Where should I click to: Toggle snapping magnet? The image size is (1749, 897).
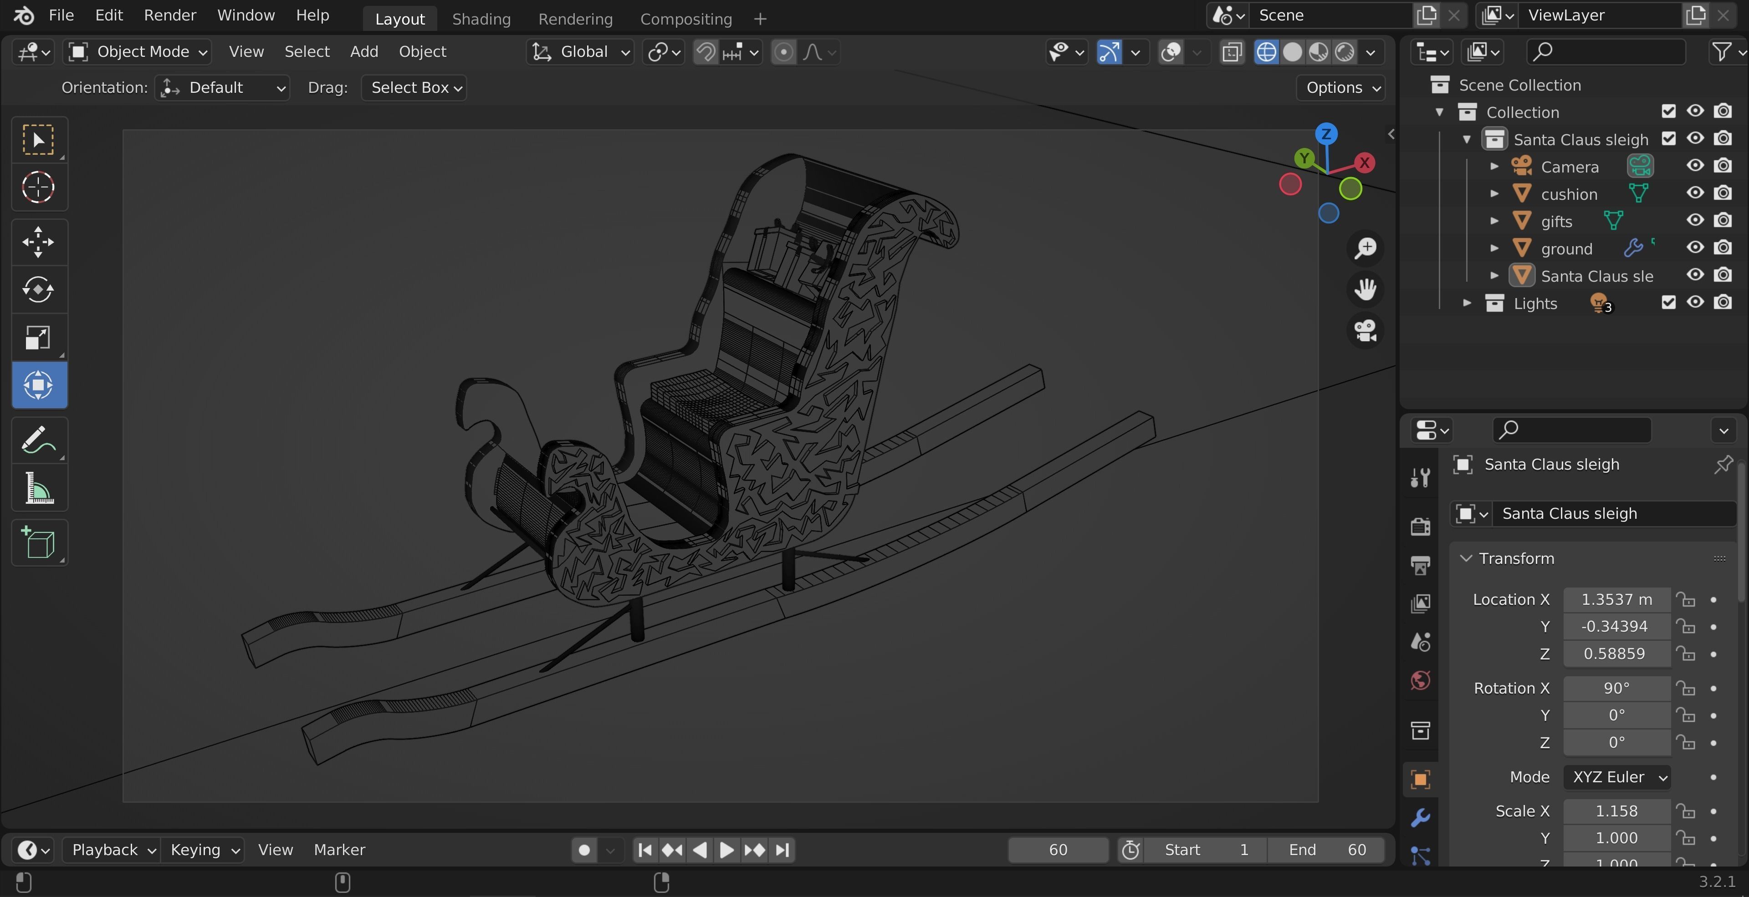pyautogui.click(x=706, y=52)
